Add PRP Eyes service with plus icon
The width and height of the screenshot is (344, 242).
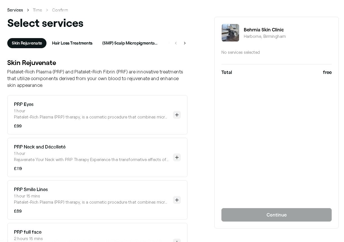click(x=177, y=115)
